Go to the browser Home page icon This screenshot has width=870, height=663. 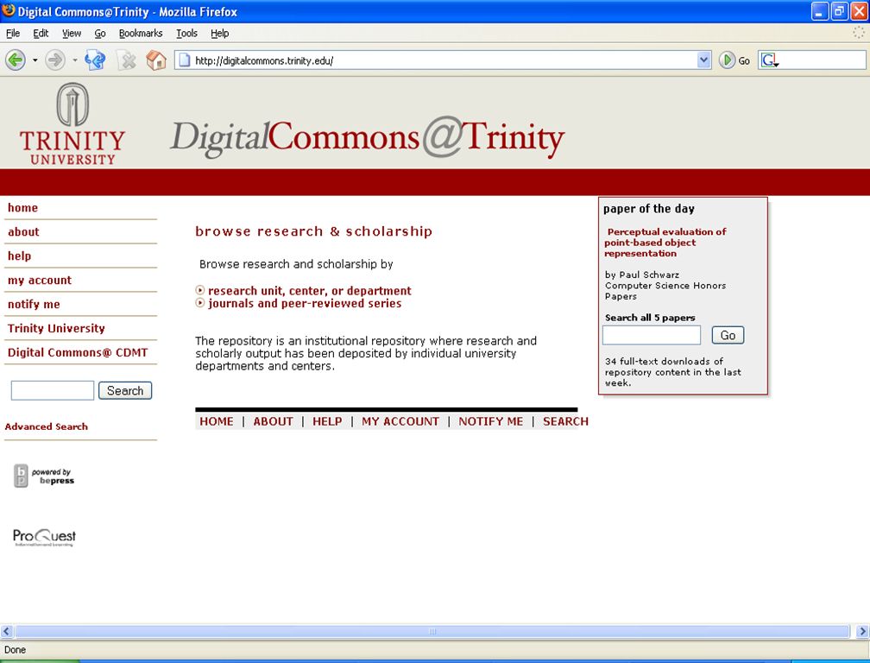[x=156, y=60]
